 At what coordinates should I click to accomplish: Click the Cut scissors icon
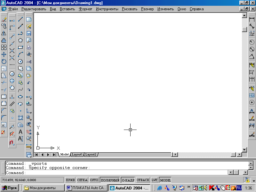tap(29, 61)
